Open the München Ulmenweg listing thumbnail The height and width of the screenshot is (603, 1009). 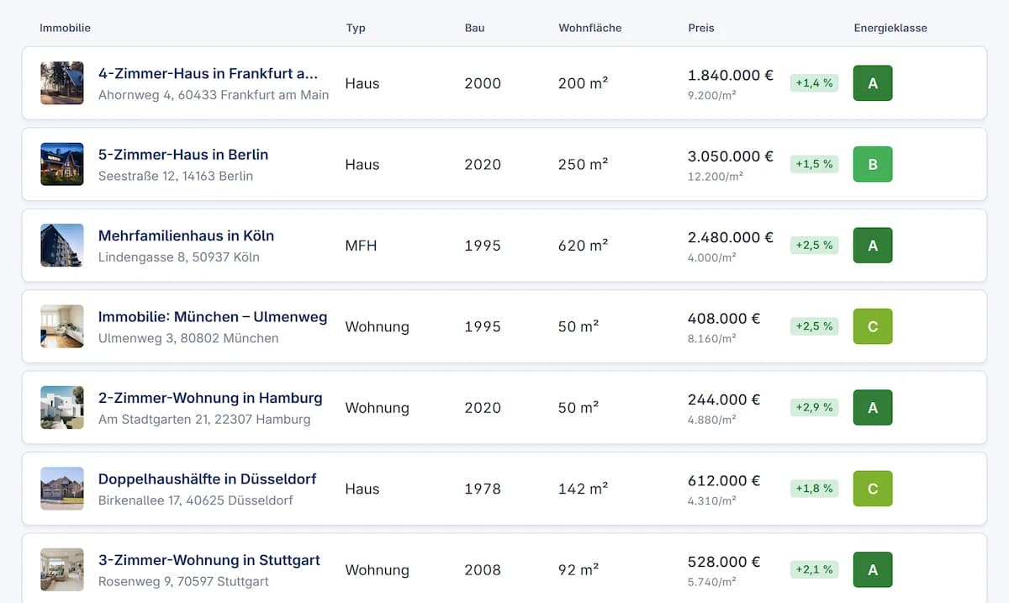62,326
